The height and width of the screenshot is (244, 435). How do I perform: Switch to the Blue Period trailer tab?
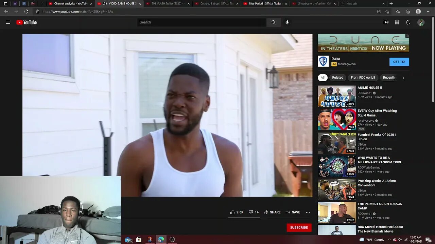click(x=265, y=4)
